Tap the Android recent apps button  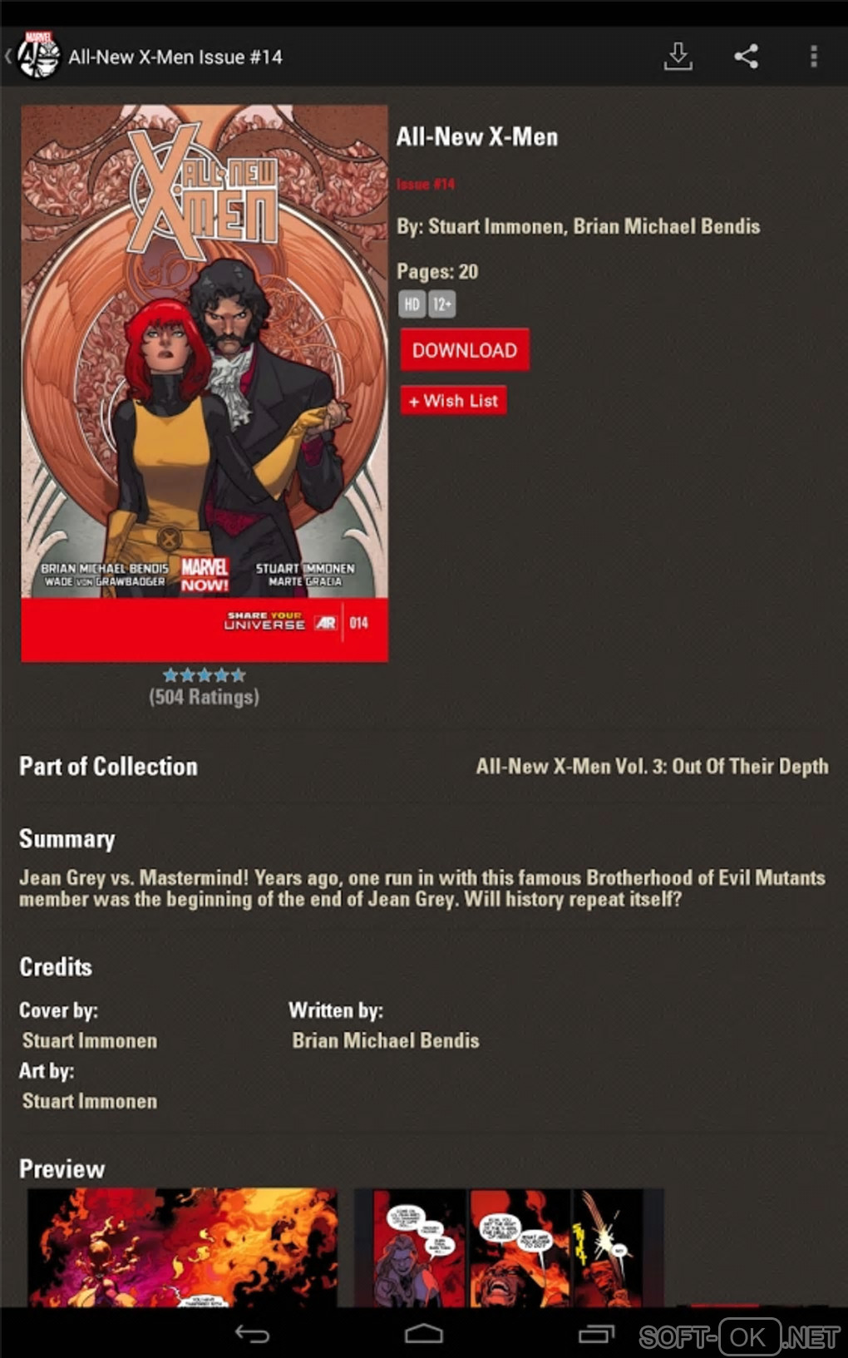pyautogui.click(x=596, y=1334)
